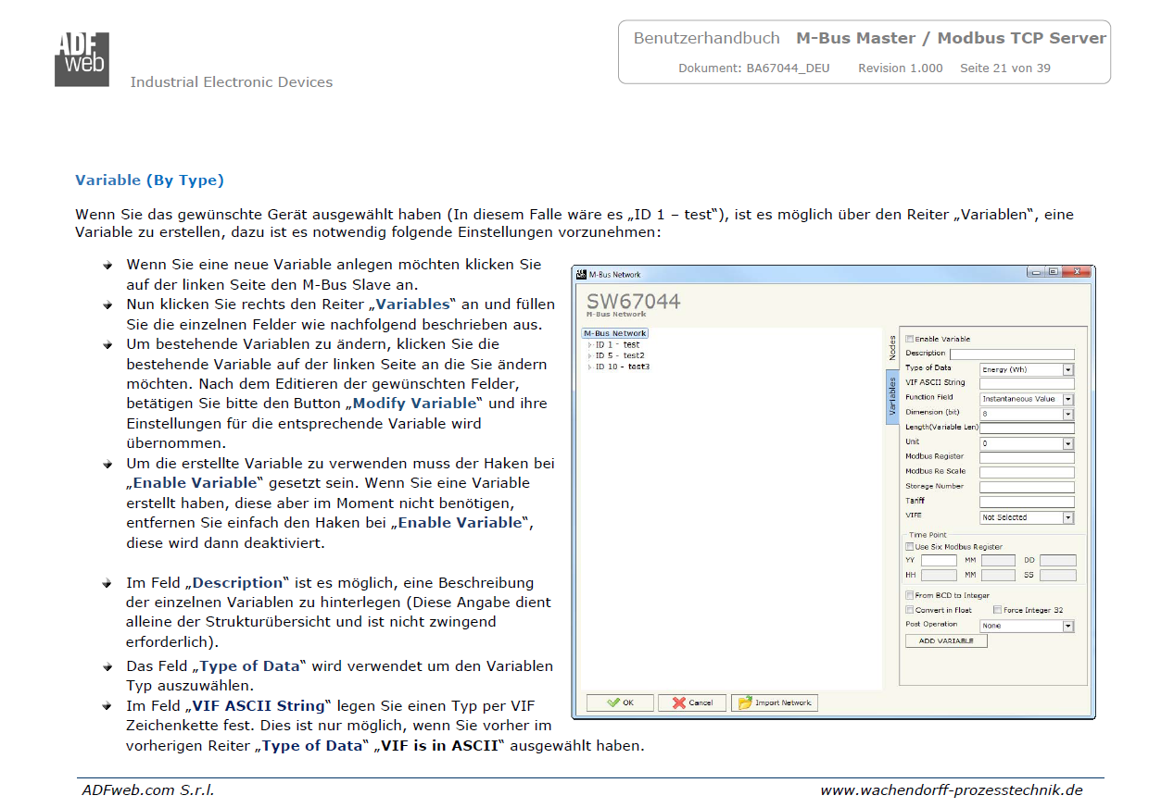Switch to the Nodes vertical tab

892,348
